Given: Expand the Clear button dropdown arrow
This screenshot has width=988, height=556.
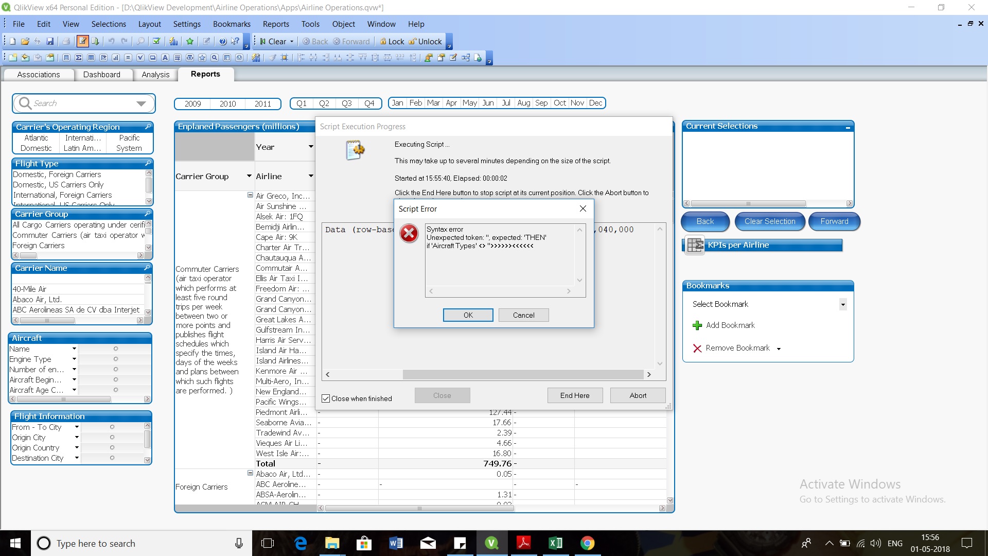Looking at the screenshot, I should point(292,42).
